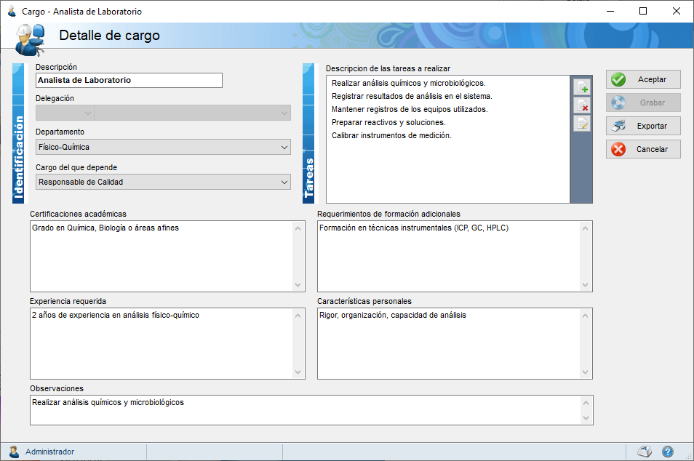This screenshot has height=461, width=694.
Task: Click scroll down arrow in Experiencia requerida box
Action: [298, 372]
